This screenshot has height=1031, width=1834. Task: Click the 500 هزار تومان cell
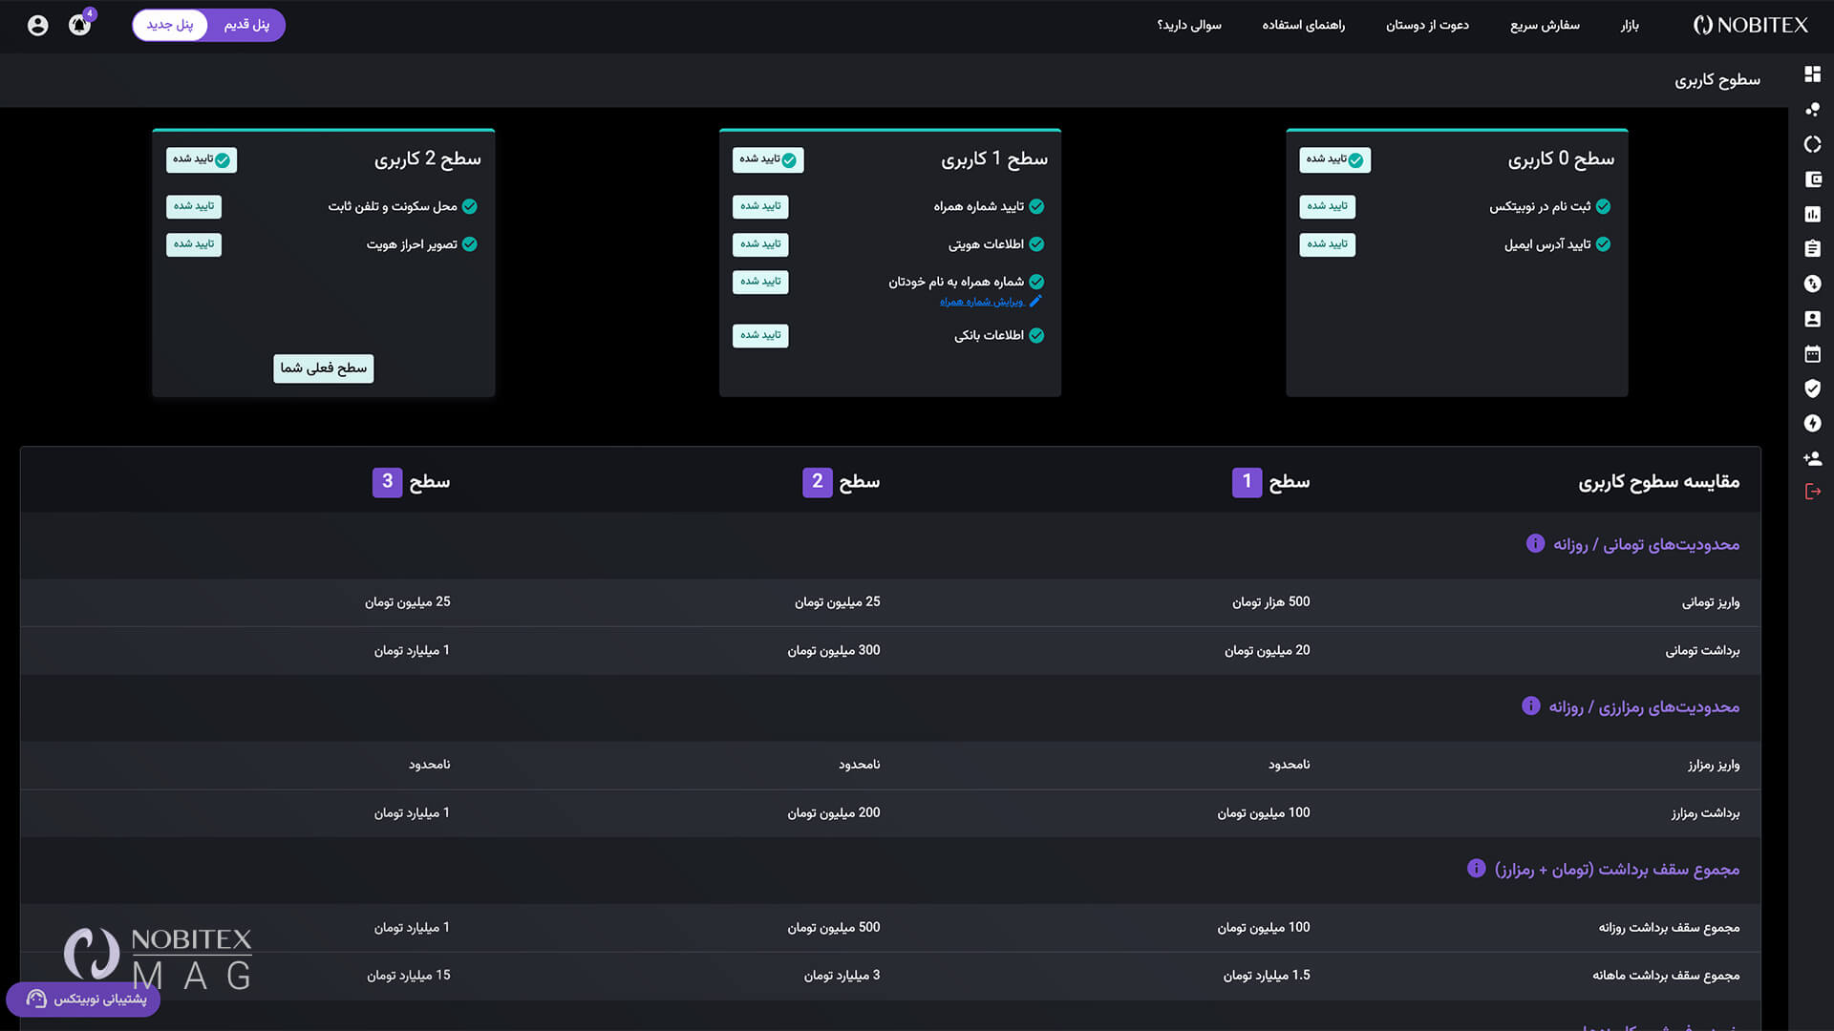[x=1270, y=602]
